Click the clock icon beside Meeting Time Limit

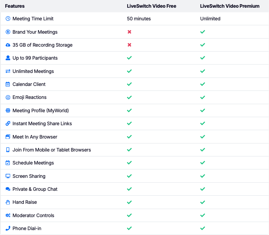(x=8, y=19)
